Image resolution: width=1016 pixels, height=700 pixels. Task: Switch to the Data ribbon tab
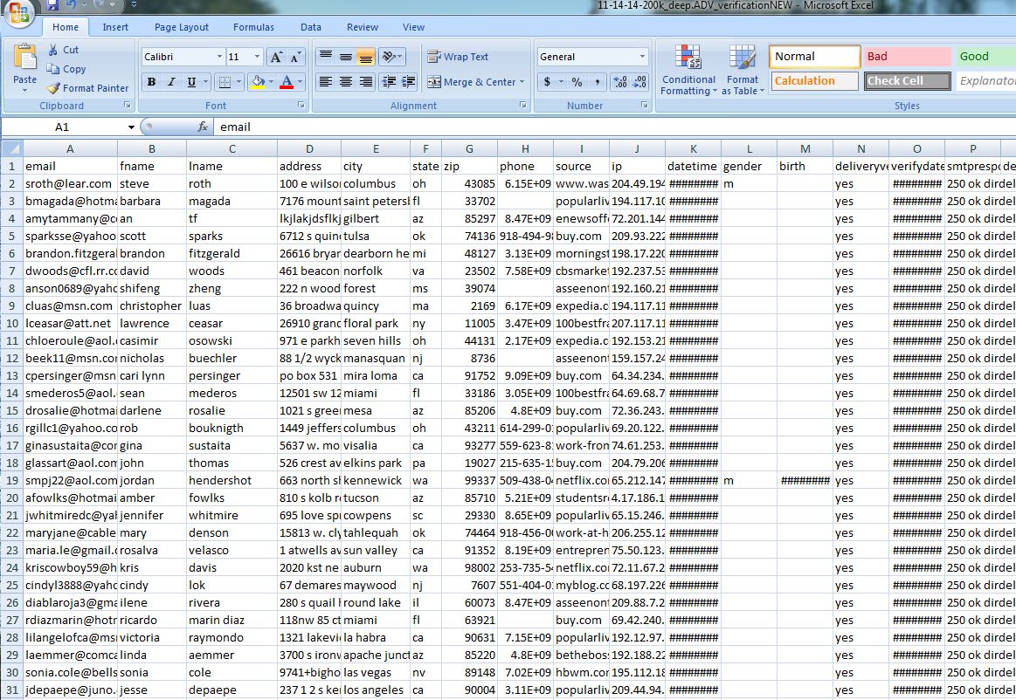(x=310, y=27)
